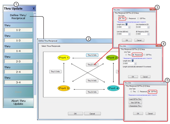The height and width of the screenshot is (124, 170).
Task: Click the green Port 2 ellipse
Action: (112, 58)
